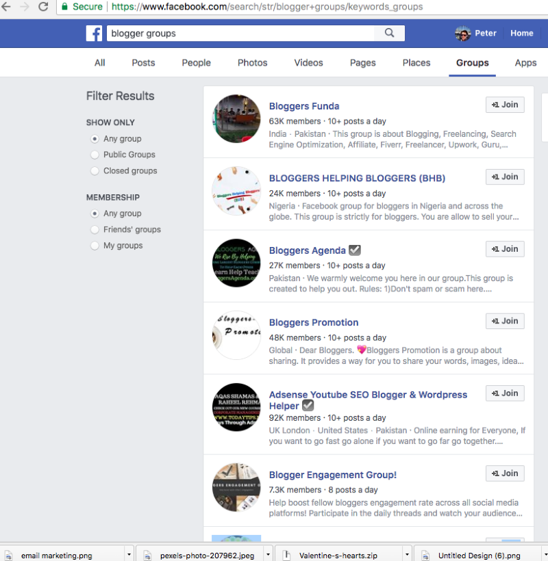Select Any group under Show Only
Image resolution: width=548 pixels, height=561 pixels.
tap(95, 138)
